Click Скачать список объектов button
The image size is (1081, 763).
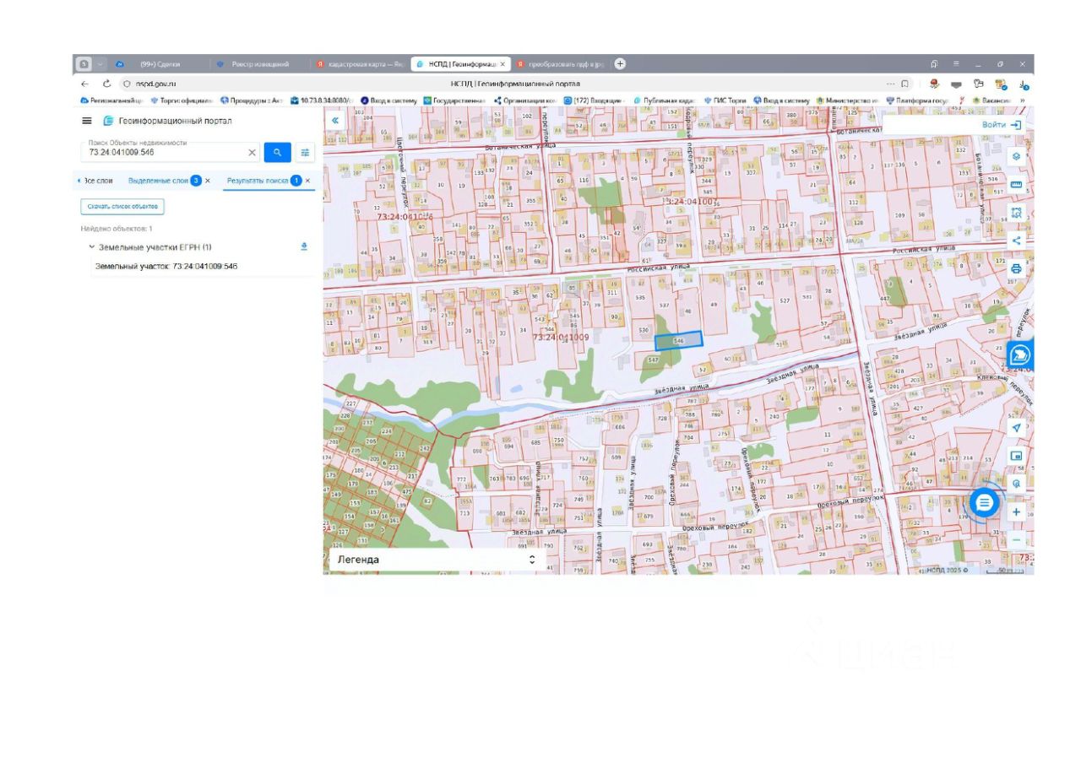(122, 206)
